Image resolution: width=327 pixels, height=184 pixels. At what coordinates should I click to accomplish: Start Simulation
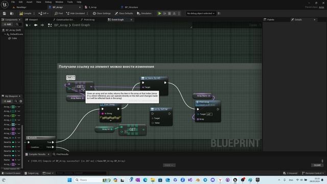tap(144, 13)
